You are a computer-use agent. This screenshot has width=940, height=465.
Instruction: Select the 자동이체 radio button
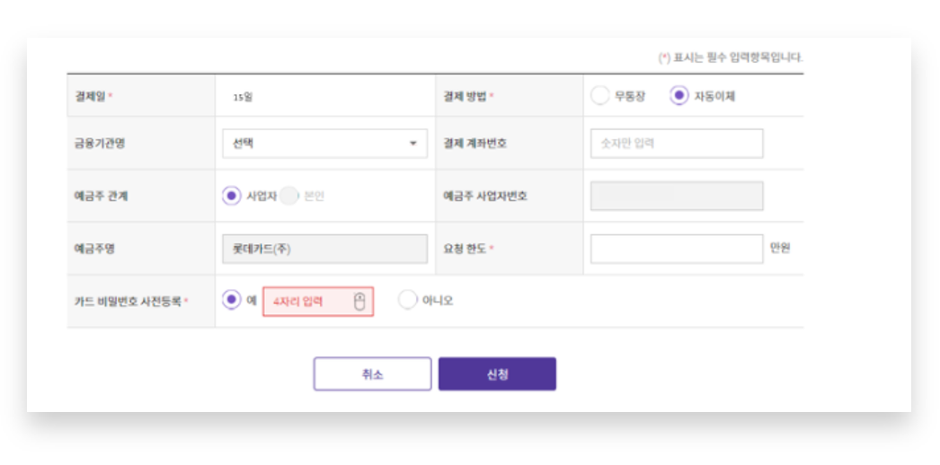(x=679, y=96)
